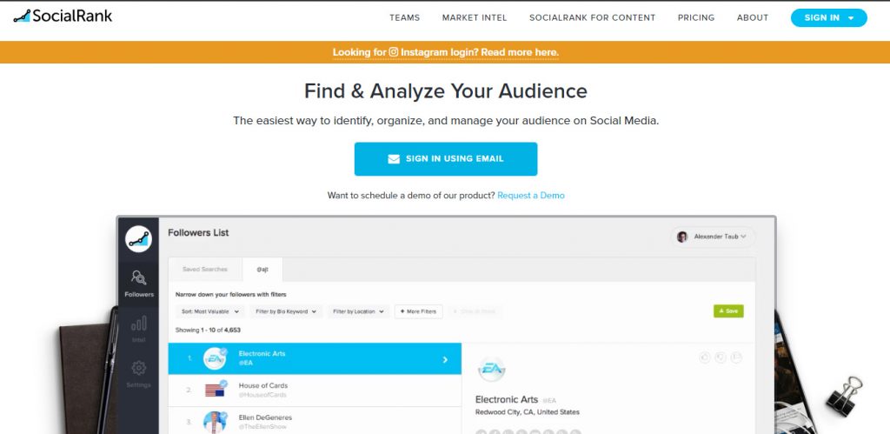Click the EA avatar in list
The image size is (890, 434).
pos(215,359)
